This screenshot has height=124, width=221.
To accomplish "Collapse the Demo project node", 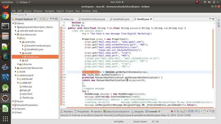I will [x=13, y=23].
